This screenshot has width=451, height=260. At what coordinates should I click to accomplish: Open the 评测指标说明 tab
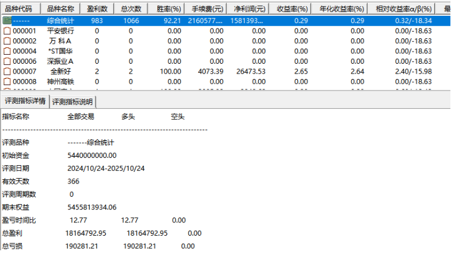(72, 102)
